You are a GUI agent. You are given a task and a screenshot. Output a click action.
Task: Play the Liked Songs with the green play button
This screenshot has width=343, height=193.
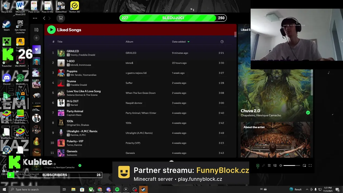pyautogui.click(x=51, y=30)
